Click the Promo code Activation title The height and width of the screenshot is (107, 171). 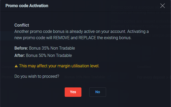[x=27, y=6]
